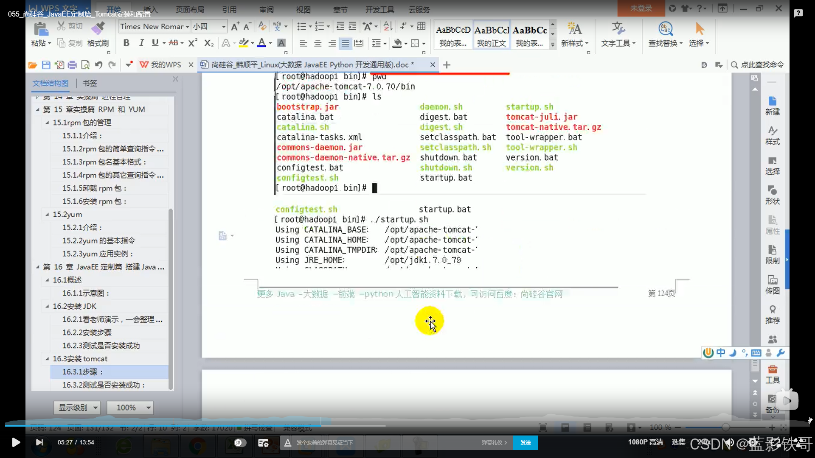Toggle Italic formatting
815x458 pixels.
141,43
